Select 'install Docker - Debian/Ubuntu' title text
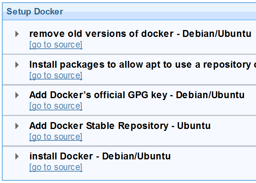The height and width of the screenshot is (183, 256). [100, 156]
